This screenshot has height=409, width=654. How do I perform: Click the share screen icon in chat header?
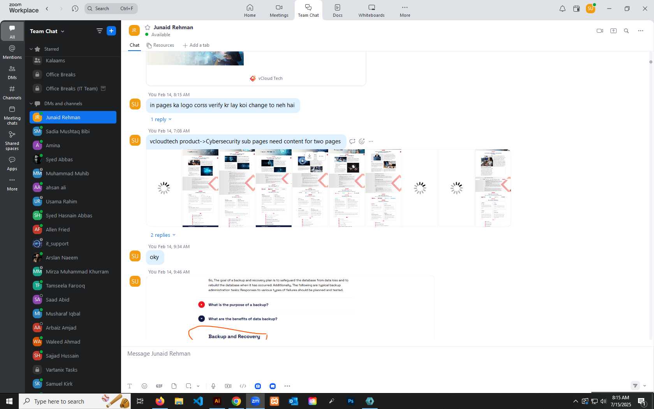click(614, 31)
